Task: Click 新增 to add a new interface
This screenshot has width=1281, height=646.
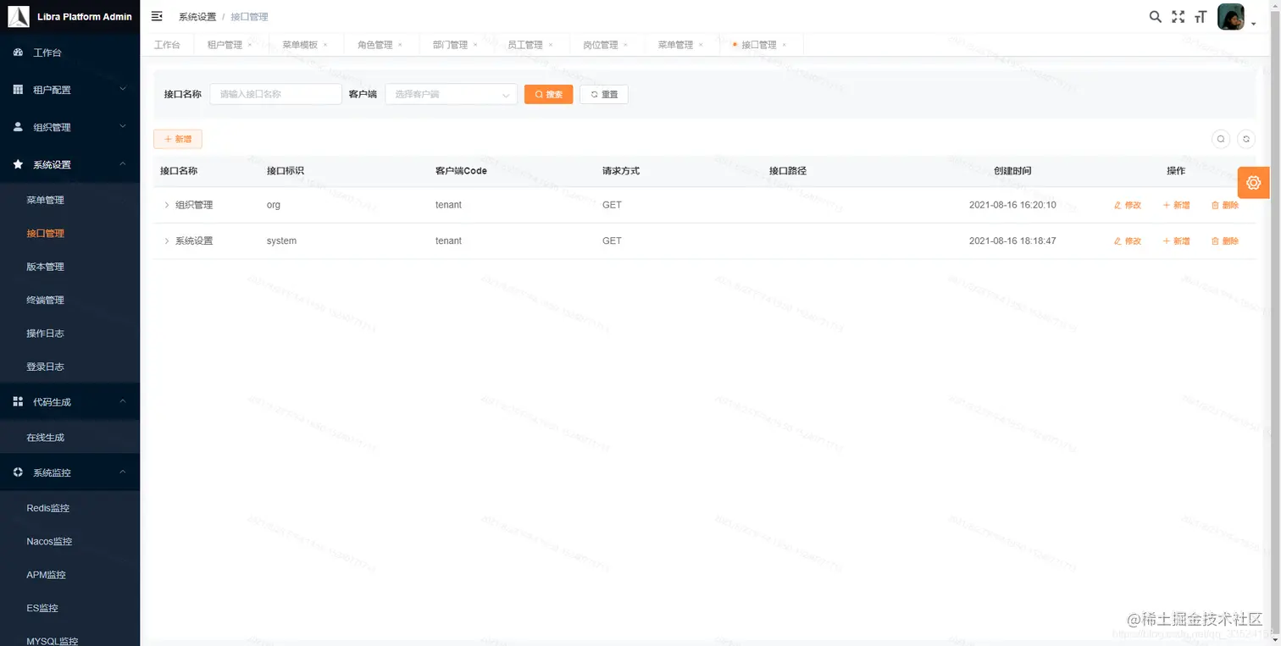Action: click(x=177, y=139)
